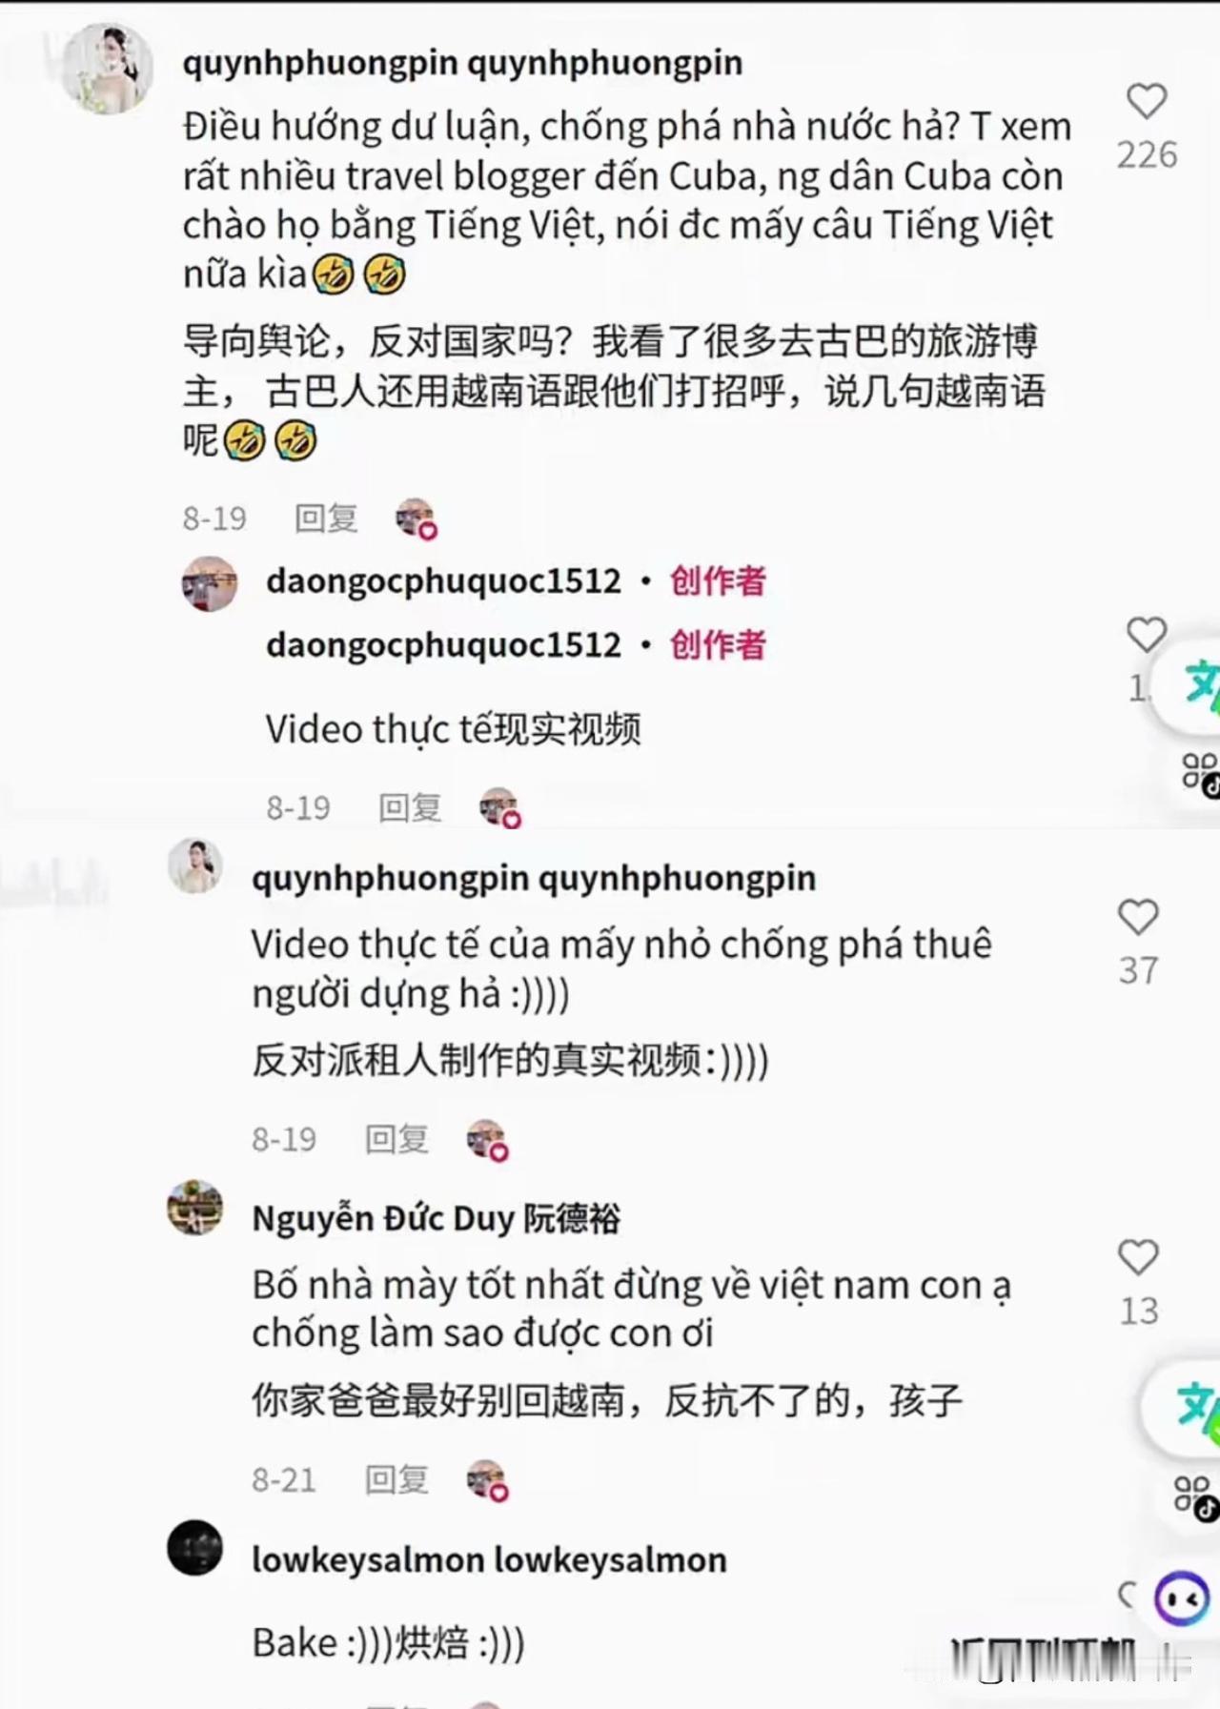Reply (回复) to Nguyễn Đức Duy's comment
This screenshot has width=1220, height=1709.
[x=396, y=1480]
